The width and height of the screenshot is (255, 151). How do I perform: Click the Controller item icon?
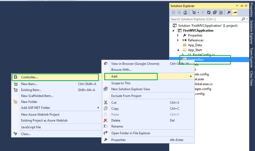(15, 77)
